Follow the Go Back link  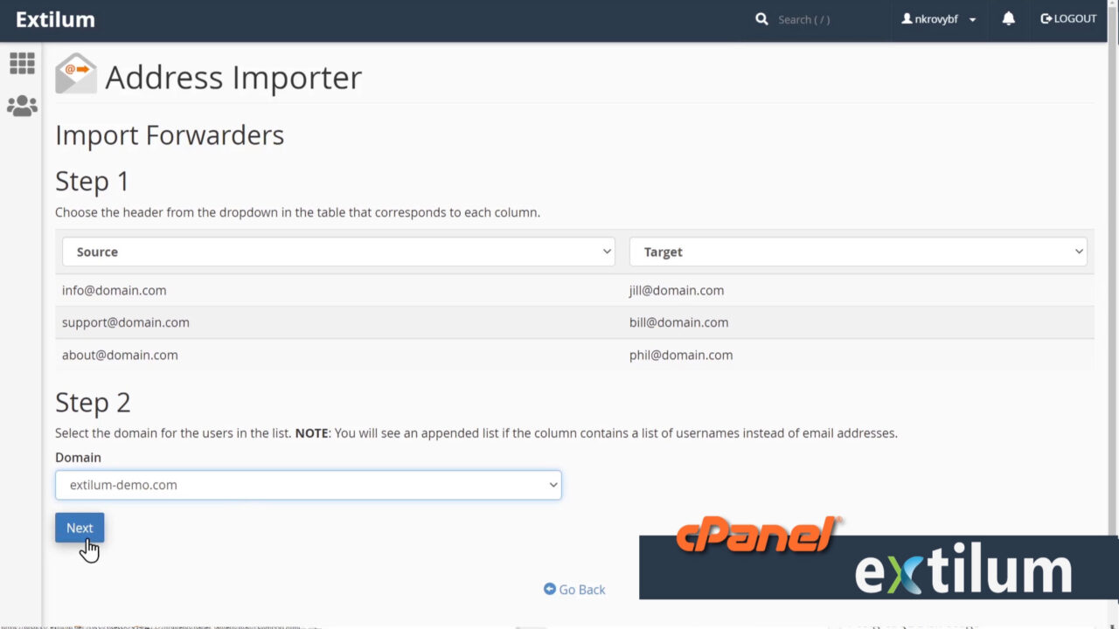[573, 589]
